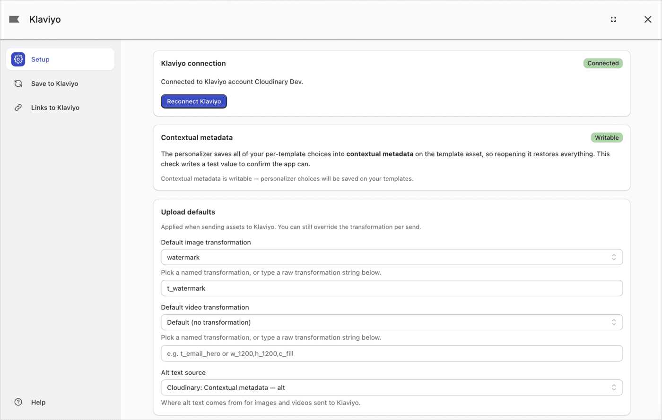Click the 'Default image transformation' label
662x420 pixels.
point(206,242)
